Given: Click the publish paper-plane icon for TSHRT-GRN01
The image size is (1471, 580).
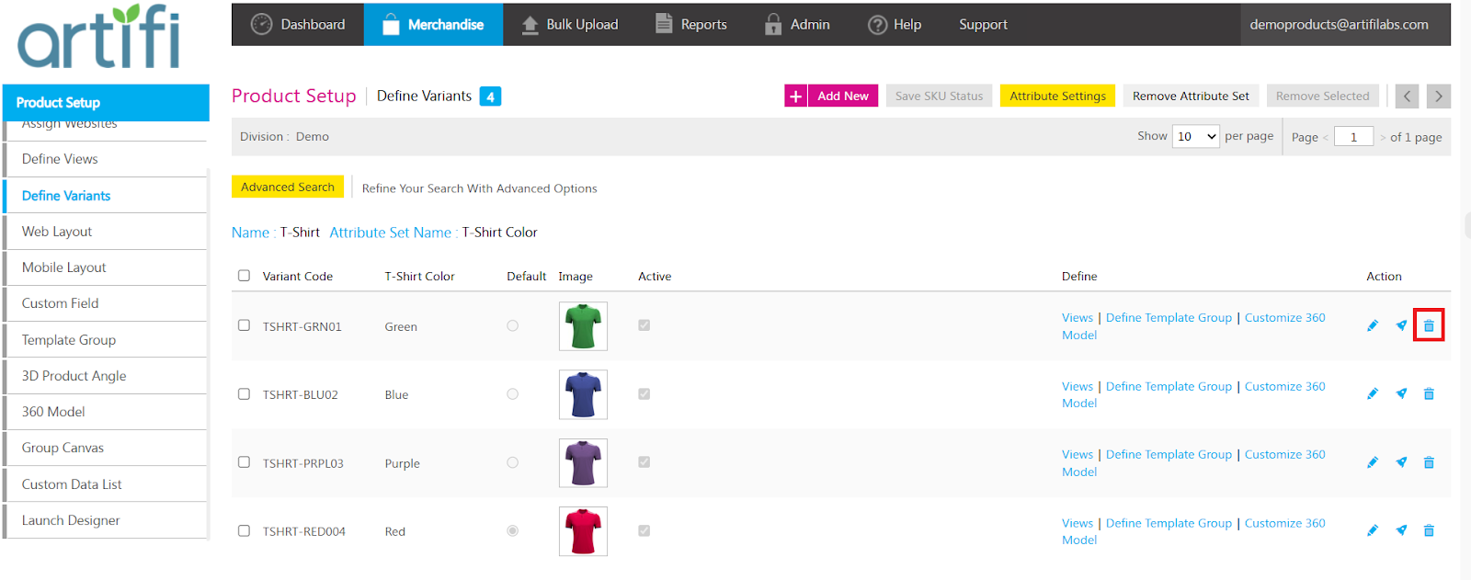Looking at the screenshot, I should pos(1401,325).
